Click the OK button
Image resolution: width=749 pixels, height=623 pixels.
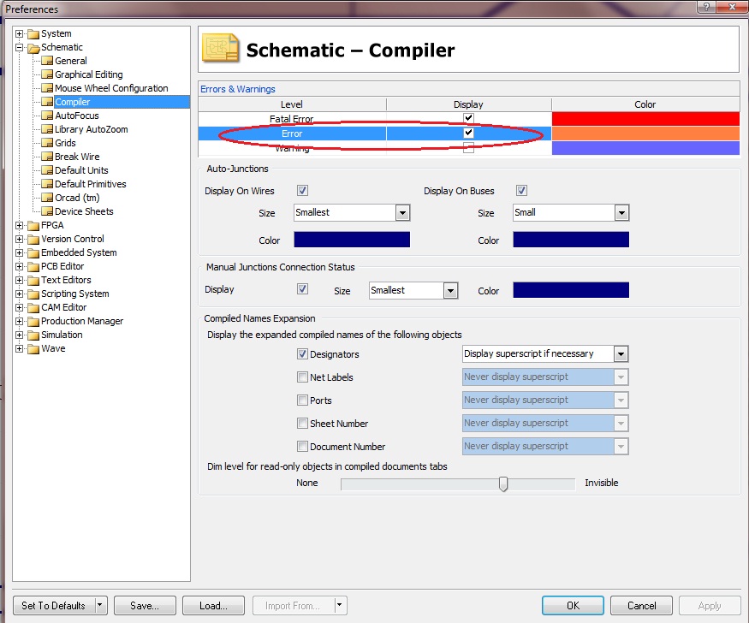point(573,605)
